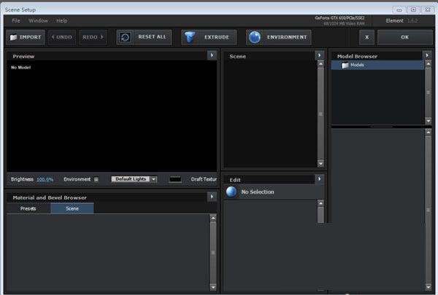The width and height of the screenshot is (438, 295).
Task: Click the blue sphere icon beside No Selection
Action: click(x=231, y=192)
